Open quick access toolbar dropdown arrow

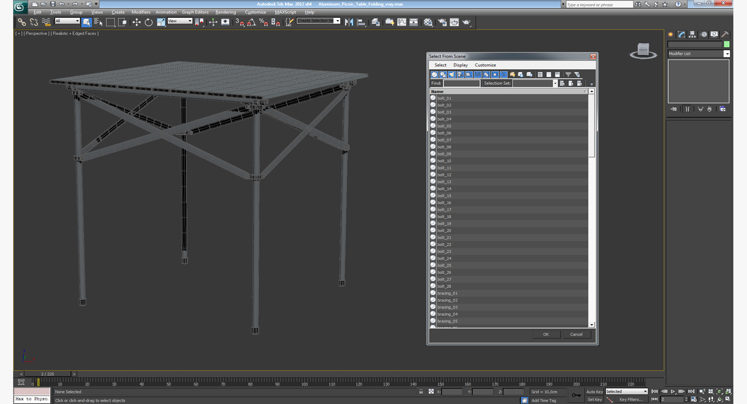96,4
